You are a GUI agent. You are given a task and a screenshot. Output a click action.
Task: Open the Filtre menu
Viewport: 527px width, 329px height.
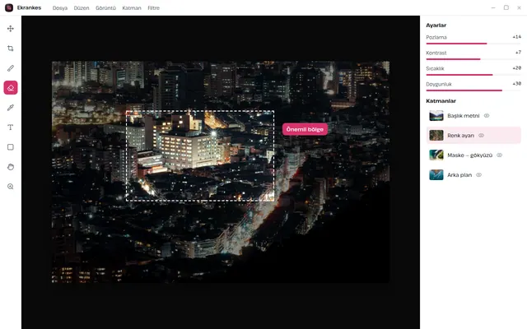153,7
